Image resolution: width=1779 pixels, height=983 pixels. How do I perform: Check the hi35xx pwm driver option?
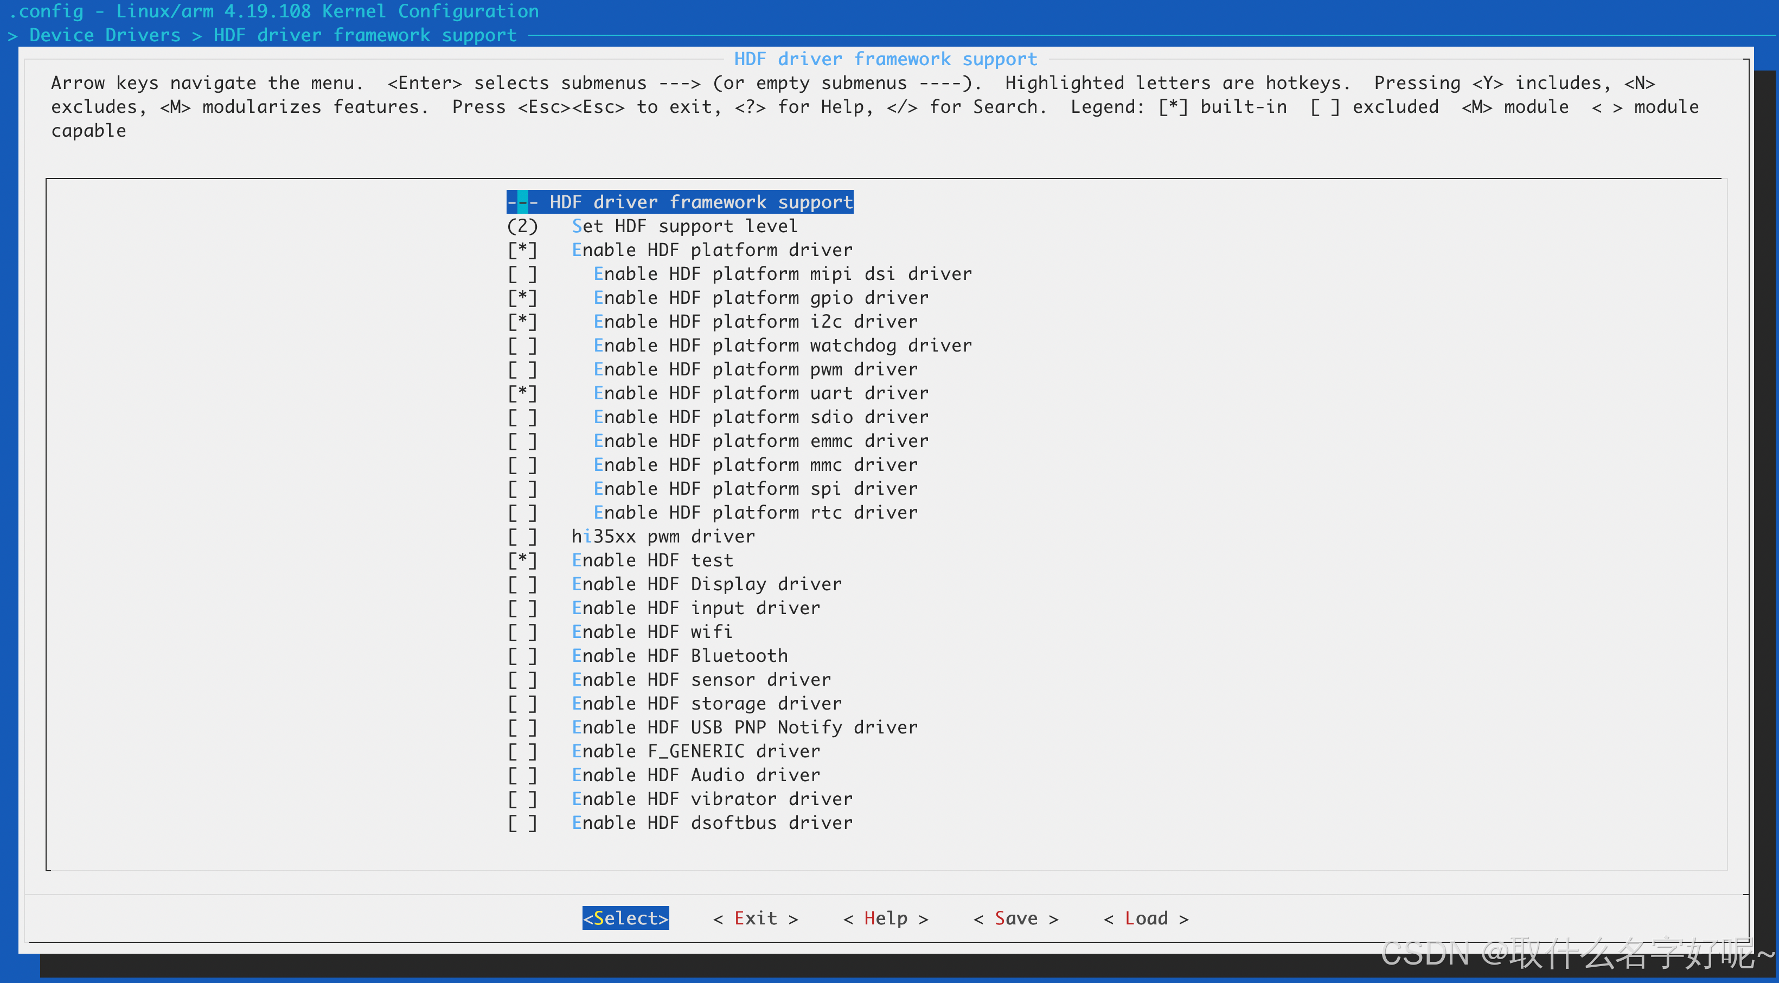click(522, 537)
